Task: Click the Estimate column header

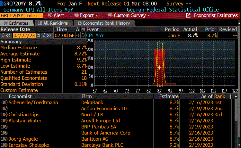Action: click(169, 96)
